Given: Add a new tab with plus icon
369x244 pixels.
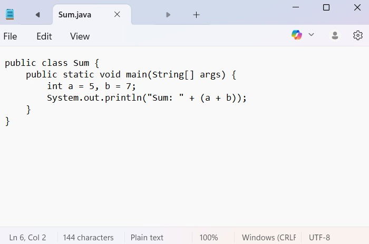Looking at the screenshot, I should (196, 15).
